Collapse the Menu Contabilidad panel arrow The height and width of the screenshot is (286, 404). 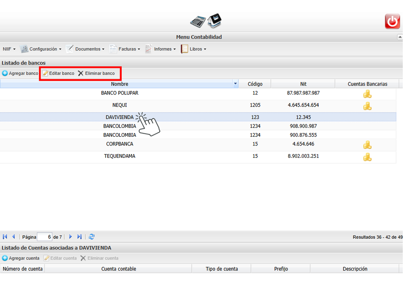pyautogui.click(x=400, y=37)
